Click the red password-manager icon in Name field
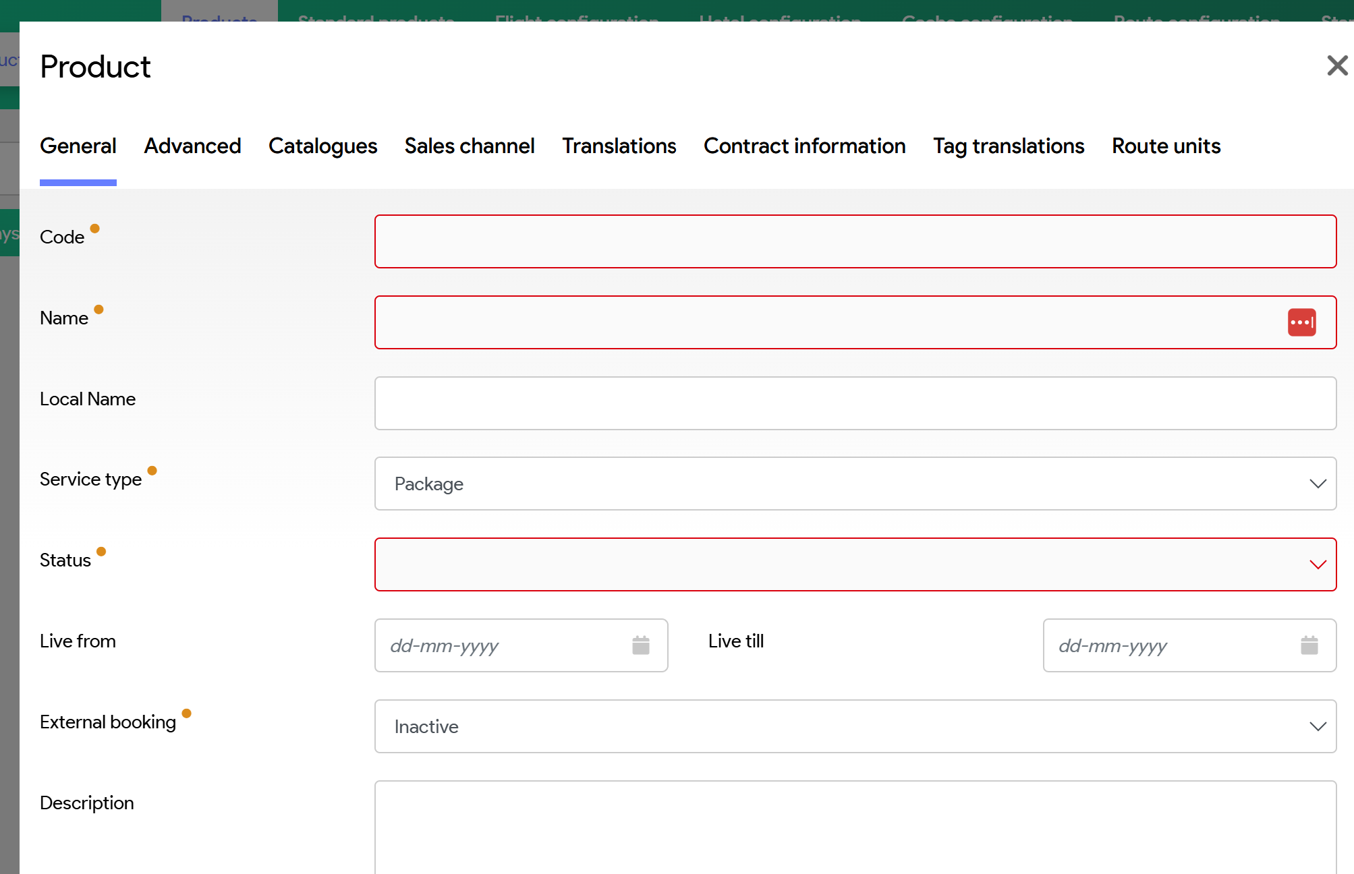The height and width of the screenshot is (874, 1354). pos(1301,322)
